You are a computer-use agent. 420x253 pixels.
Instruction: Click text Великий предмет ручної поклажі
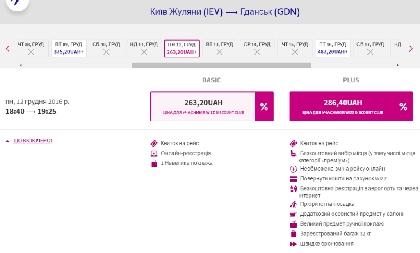[x=342, y=224]
